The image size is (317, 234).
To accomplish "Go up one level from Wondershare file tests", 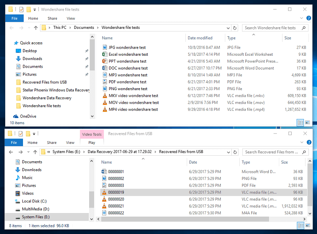I will [x=36, y=28].
